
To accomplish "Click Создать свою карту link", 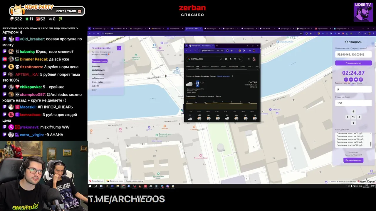I will (x=134, y=181).
